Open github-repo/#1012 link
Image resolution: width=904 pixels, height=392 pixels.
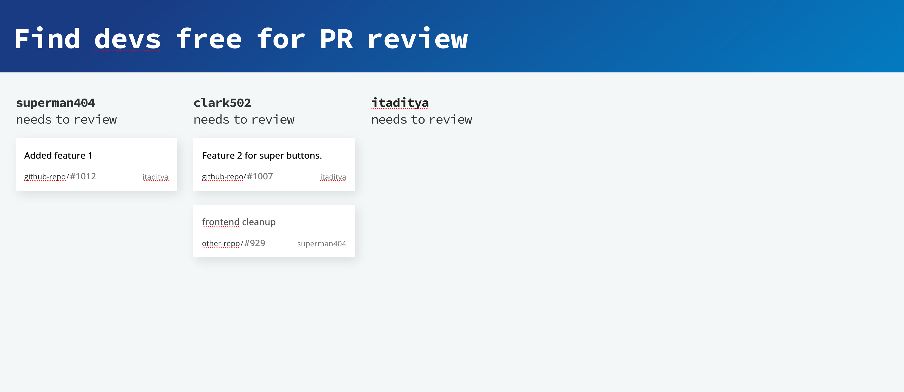[60, 177]
